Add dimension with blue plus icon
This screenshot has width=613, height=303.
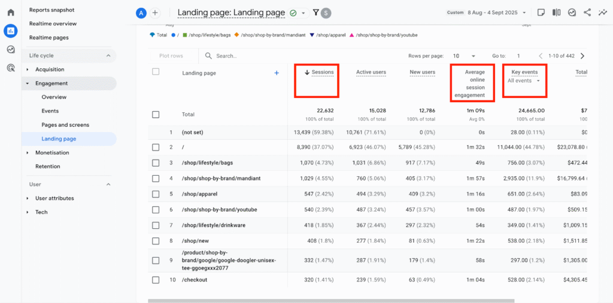click(277, 73)
